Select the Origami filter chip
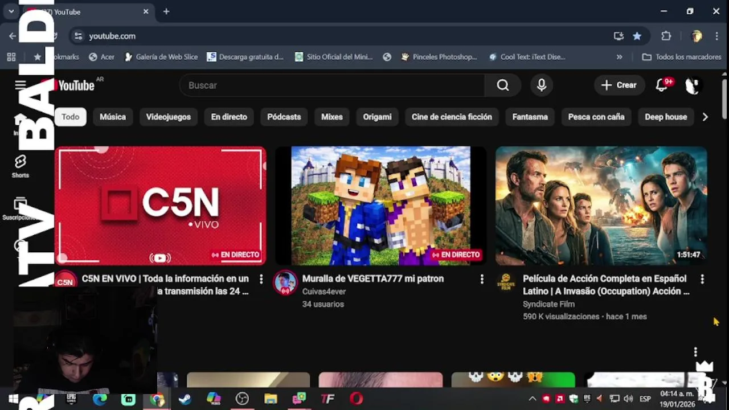The width and height of the screenshot is (729, 410). [378, 117]
